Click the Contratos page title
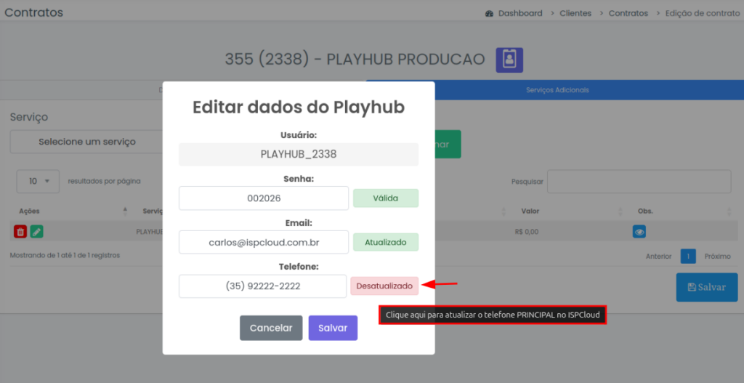This screenshot has width=744, height=383. pos(33,12)
